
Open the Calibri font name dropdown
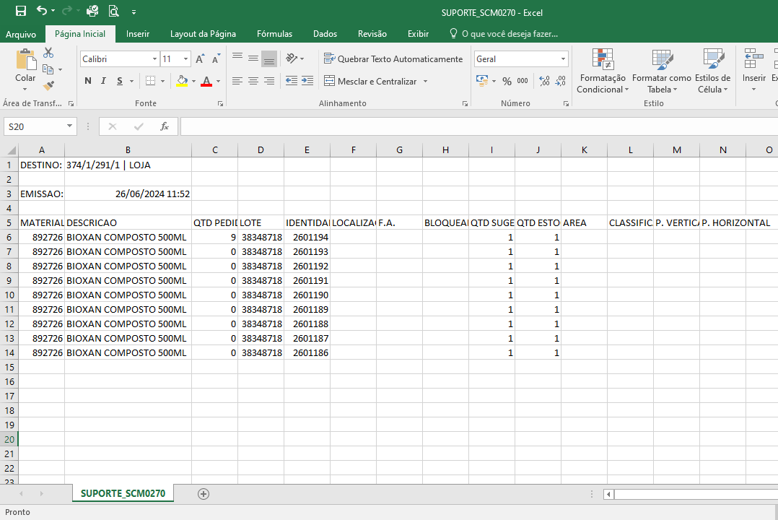154,59
